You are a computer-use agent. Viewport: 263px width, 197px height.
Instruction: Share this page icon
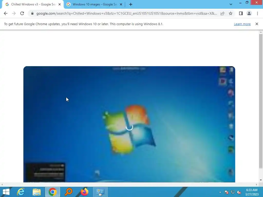pos(222,13)
